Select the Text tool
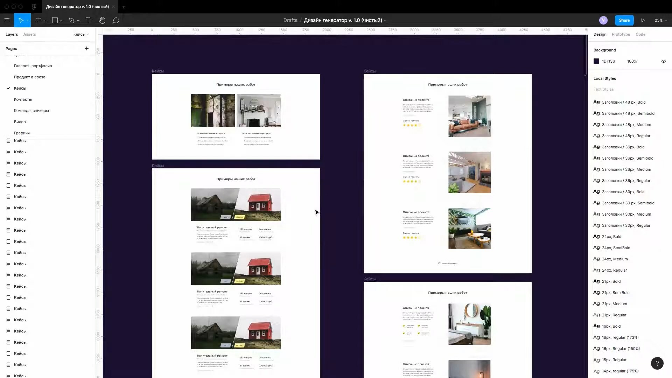Viewport: 672px width, 378px height. click(x=88, y=20)
